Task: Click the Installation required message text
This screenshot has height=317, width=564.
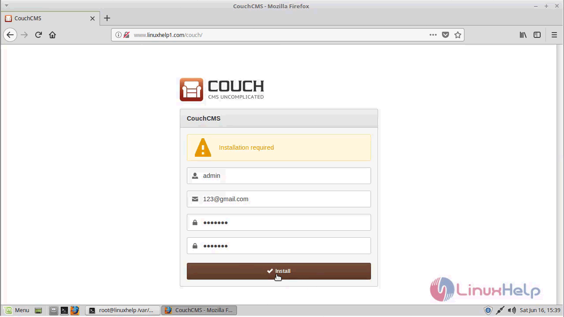Action: [246, 147]
